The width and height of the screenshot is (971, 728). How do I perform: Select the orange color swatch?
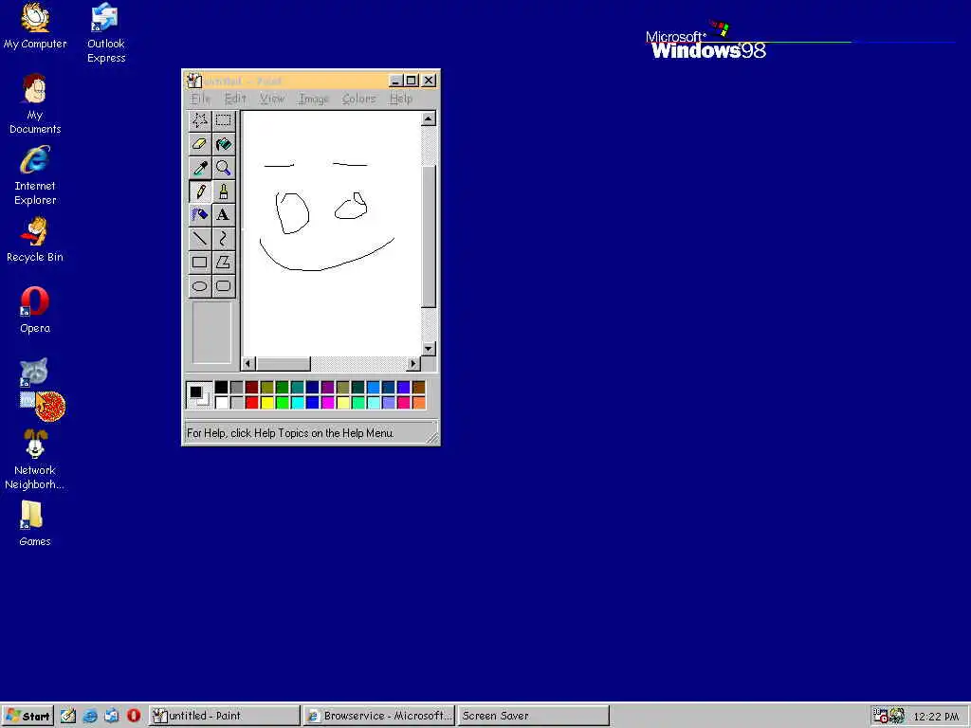tap(418, 403)
